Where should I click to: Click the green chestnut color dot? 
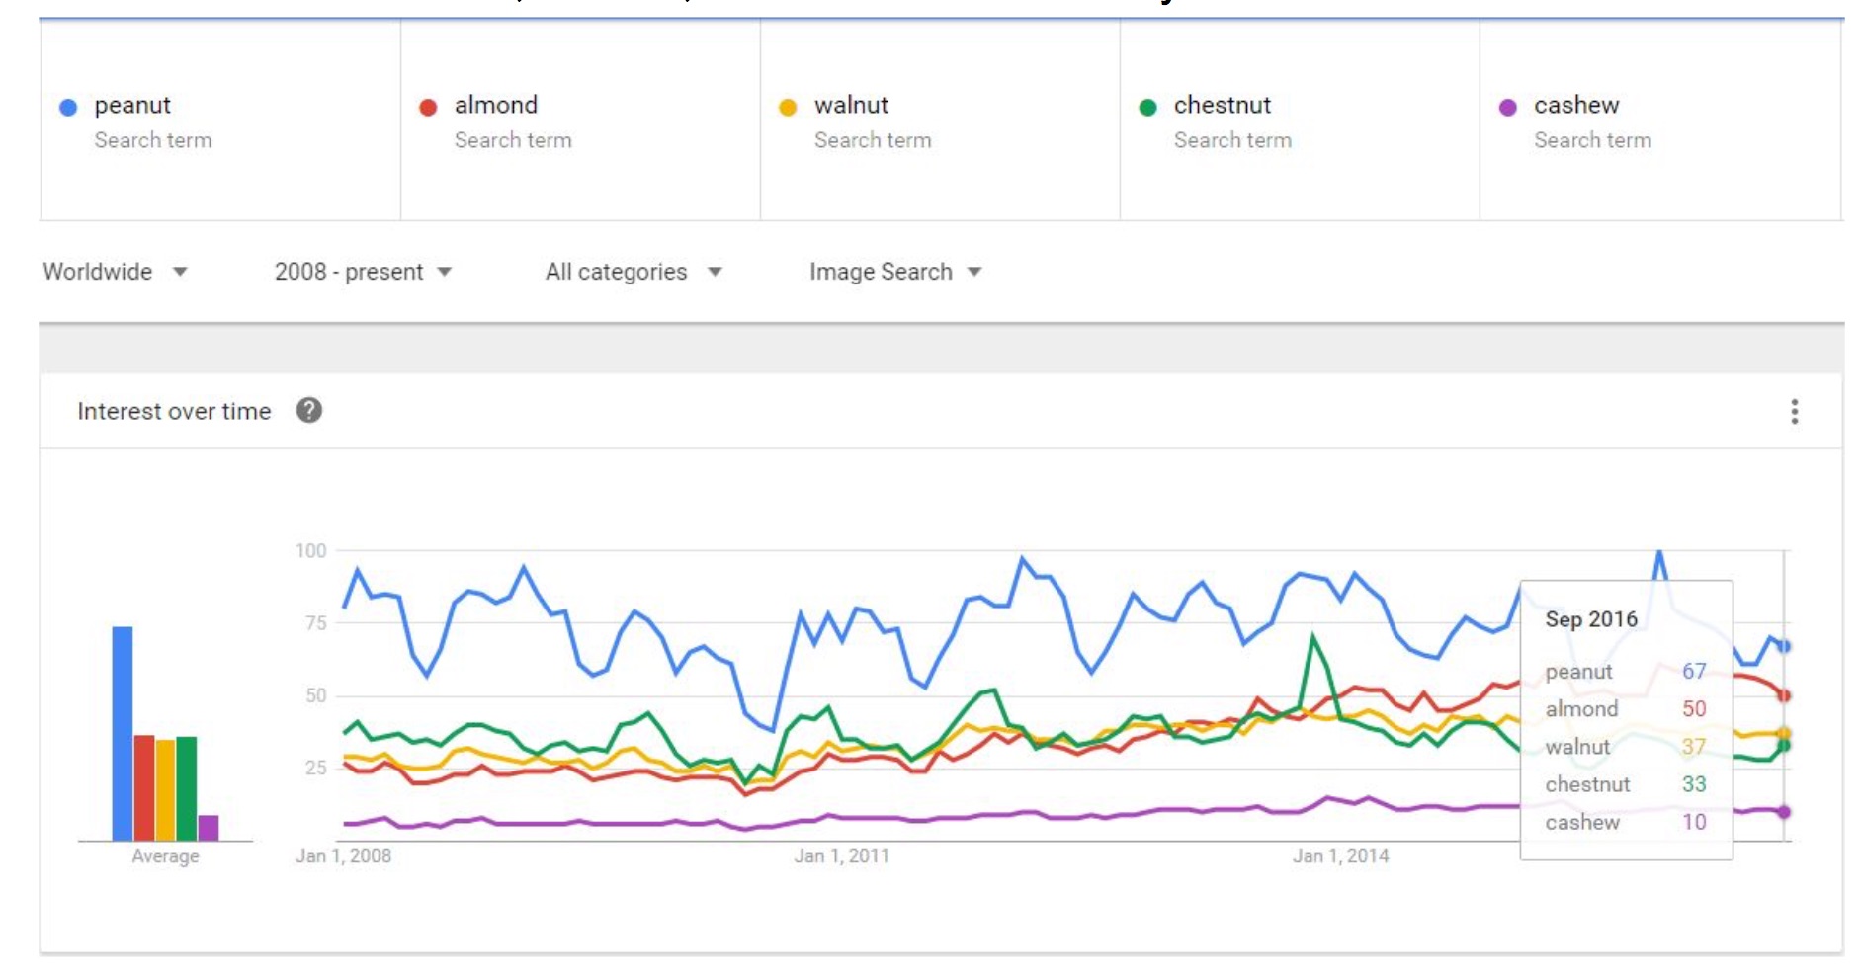(x=1147, y=108)
